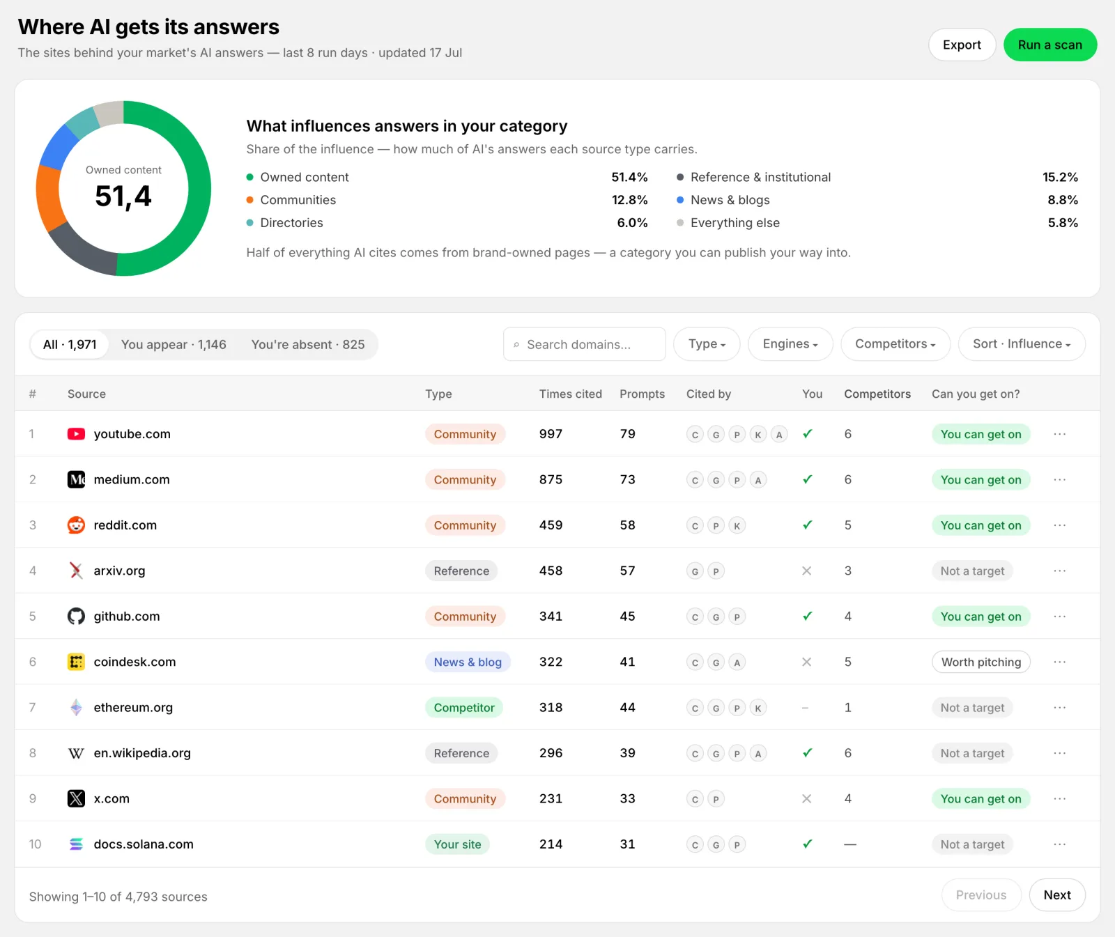The width and height of the screenshot is (1115, 937).
Task: Open more options for medium.com row
Action: click(x=1060, y=479)
